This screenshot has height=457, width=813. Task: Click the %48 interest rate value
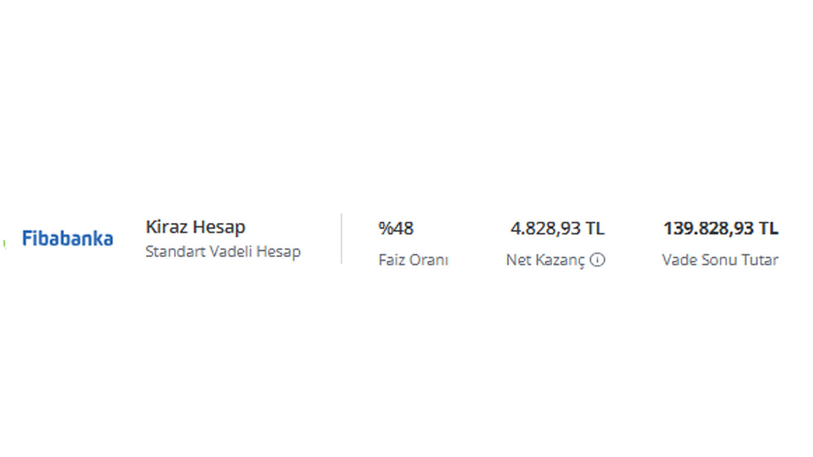(396, 228)
